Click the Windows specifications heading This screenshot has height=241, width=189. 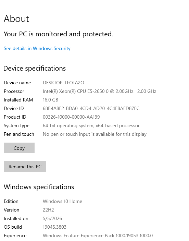39,187
